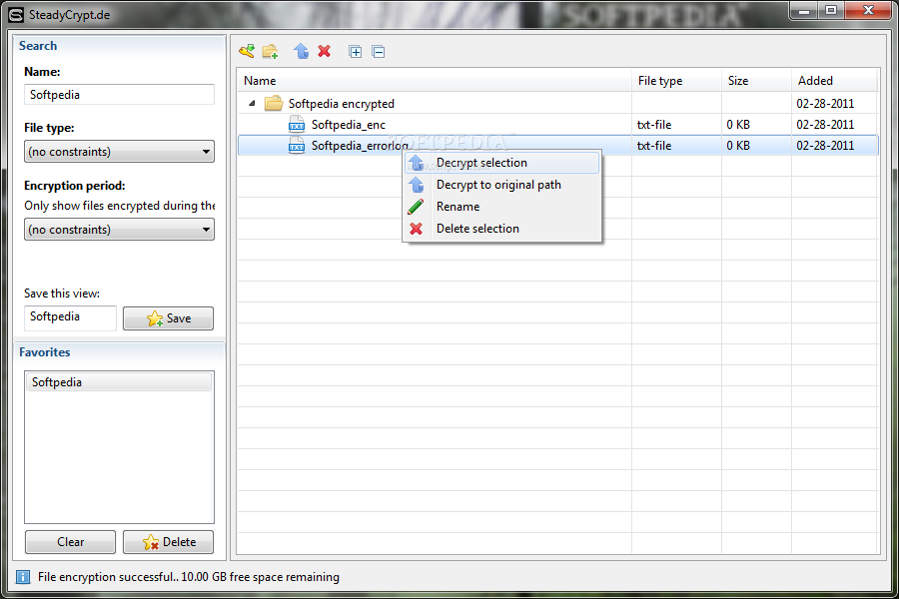
Task: Choose Delete selection from context menu
Action: pos(501,229)
